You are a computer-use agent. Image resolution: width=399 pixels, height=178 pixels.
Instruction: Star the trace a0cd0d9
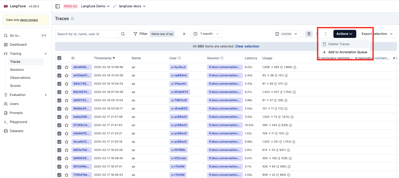[67, 67]
